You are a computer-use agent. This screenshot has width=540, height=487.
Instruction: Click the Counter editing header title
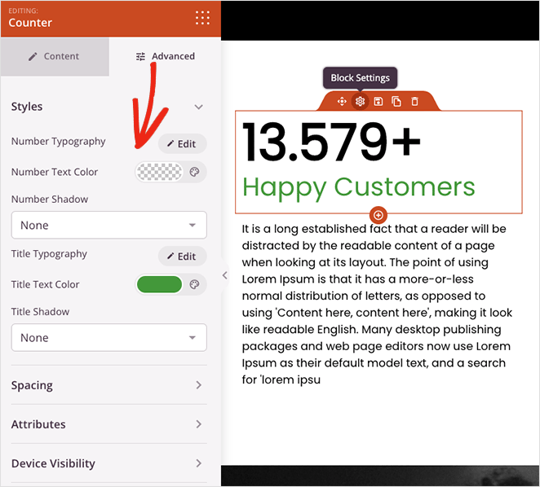[30, 23]
